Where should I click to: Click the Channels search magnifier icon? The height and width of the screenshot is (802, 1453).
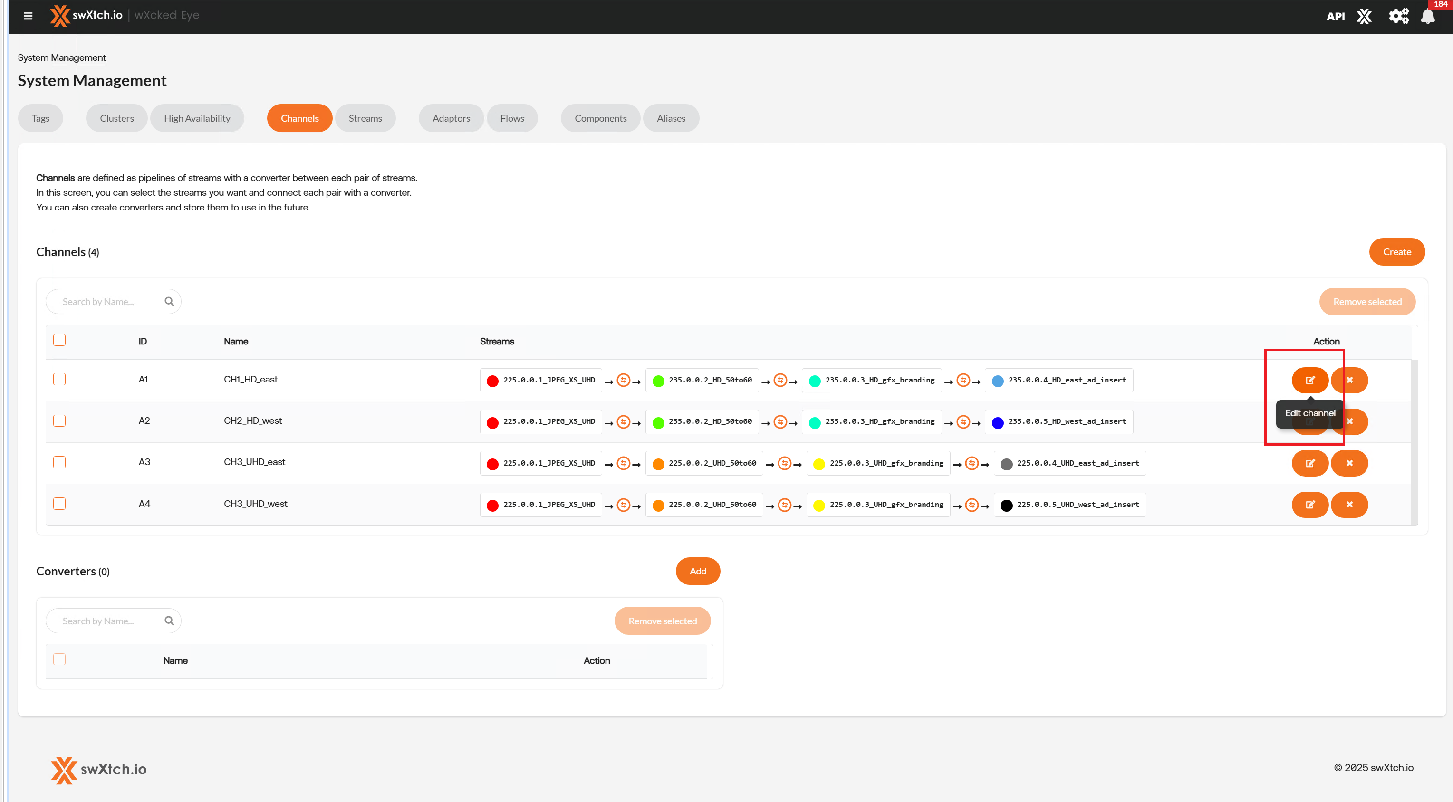[x=169, y=302]
